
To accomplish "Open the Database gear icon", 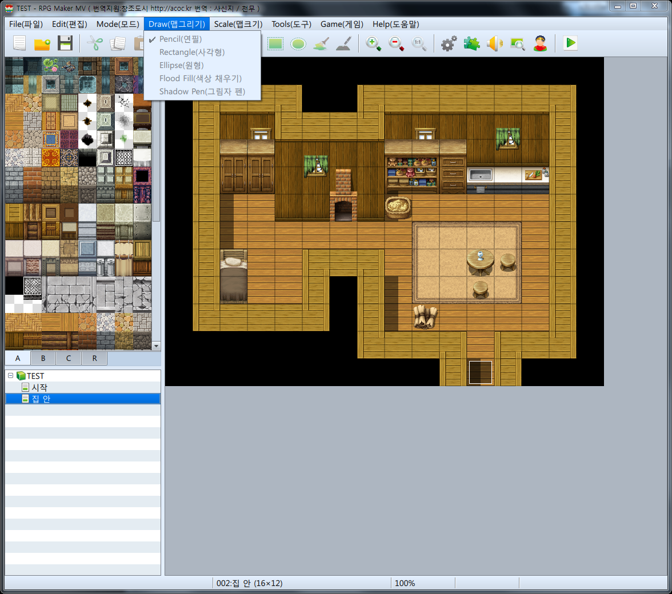I will click(x=449, y=43).
